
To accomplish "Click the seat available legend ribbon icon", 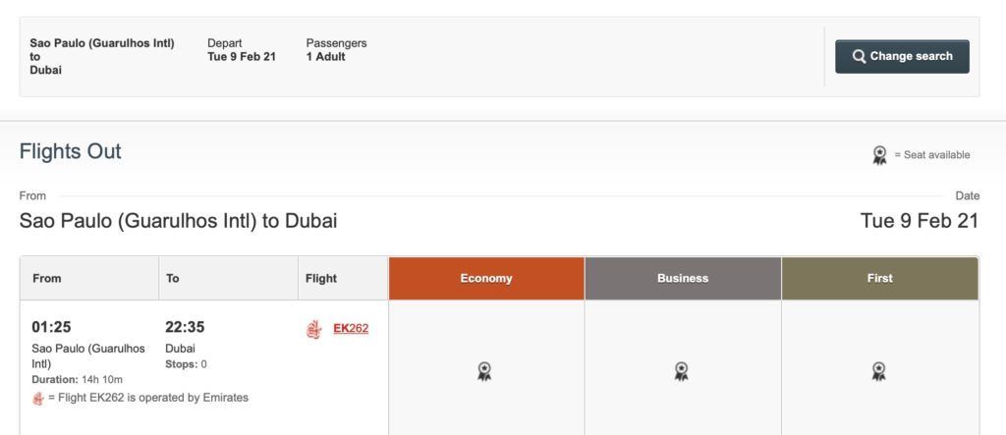I will tap(879, 155).
